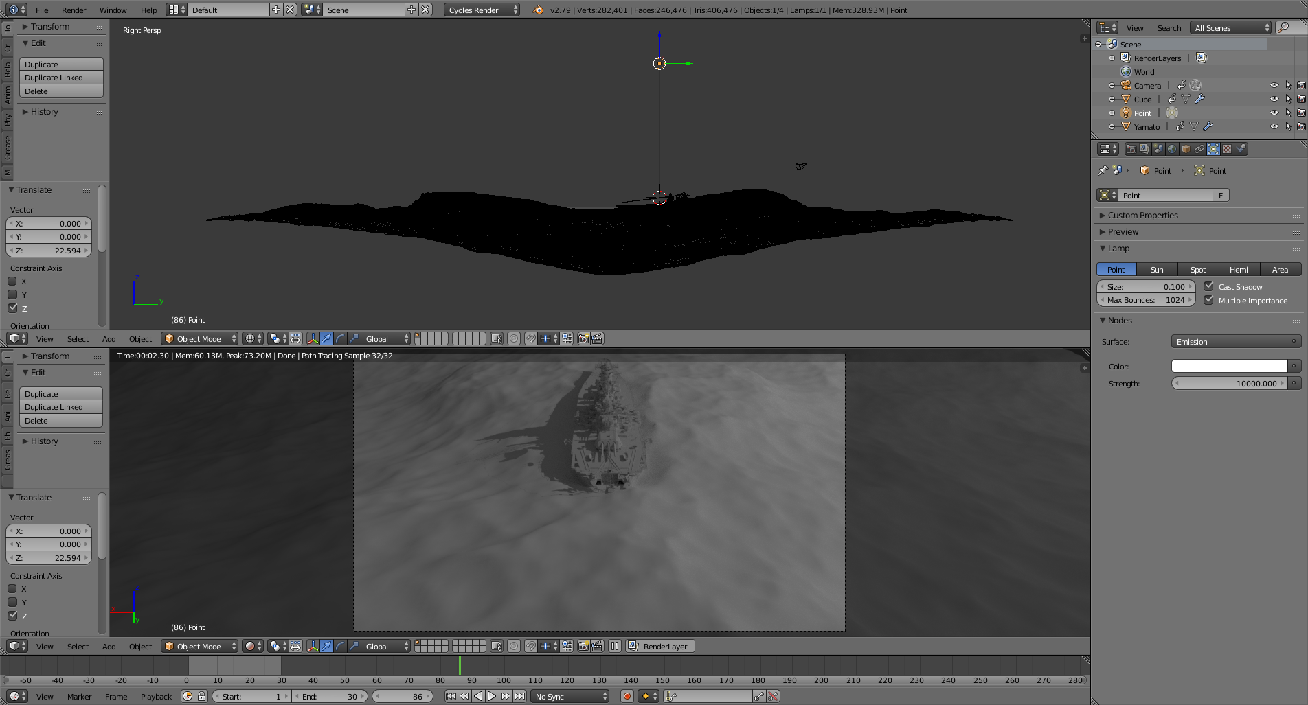Play the timeline animation forward
This screenshot has height=705, width=1308.
tap(492, 696)
